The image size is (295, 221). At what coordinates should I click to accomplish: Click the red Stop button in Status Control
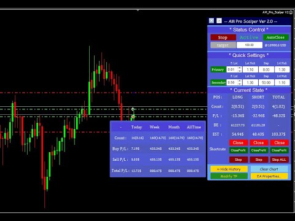pyautogui.click(x=223, y=37)
